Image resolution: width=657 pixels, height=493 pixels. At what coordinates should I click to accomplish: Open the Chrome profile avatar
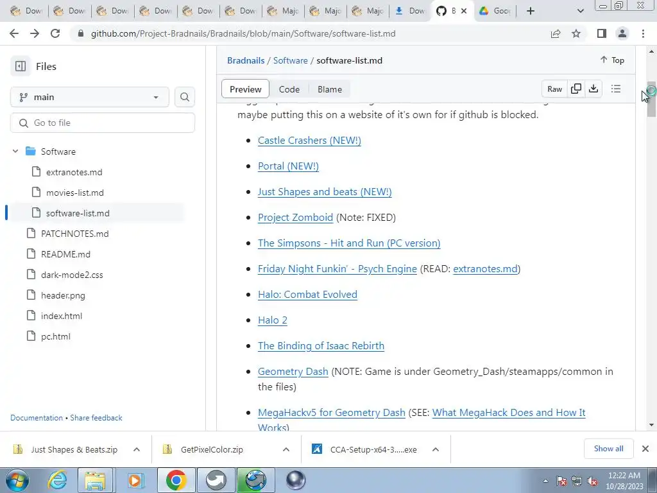tap(622, 33)
